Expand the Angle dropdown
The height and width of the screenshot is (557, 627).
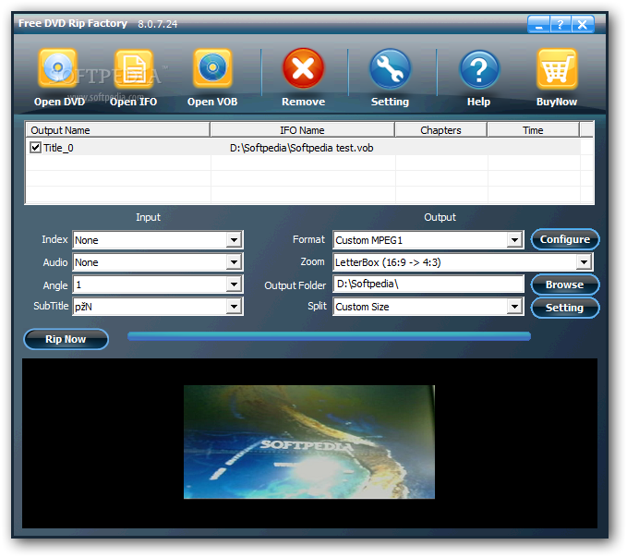point(234,285)
